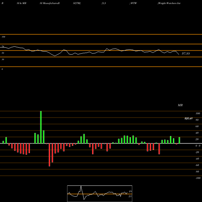Click the 'SI MunafaSutraR' header text
The image size is (202, 202).
pos(50,3)
